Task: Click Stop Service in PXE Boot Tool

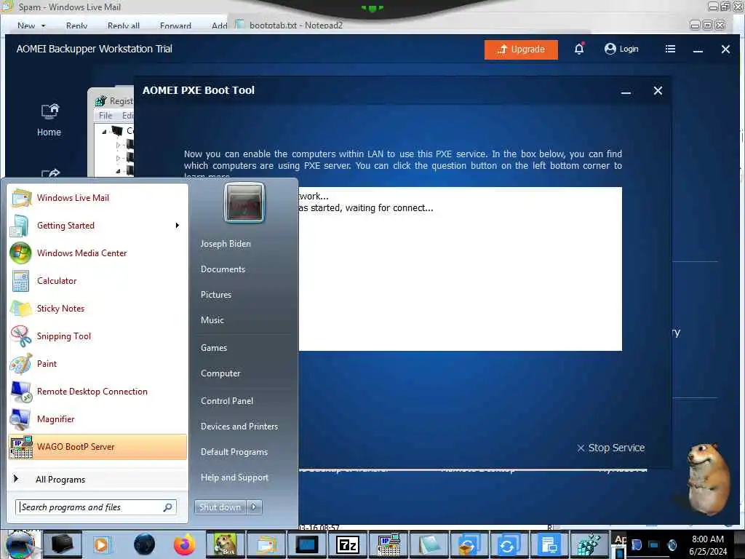Action: pos(611,448)
